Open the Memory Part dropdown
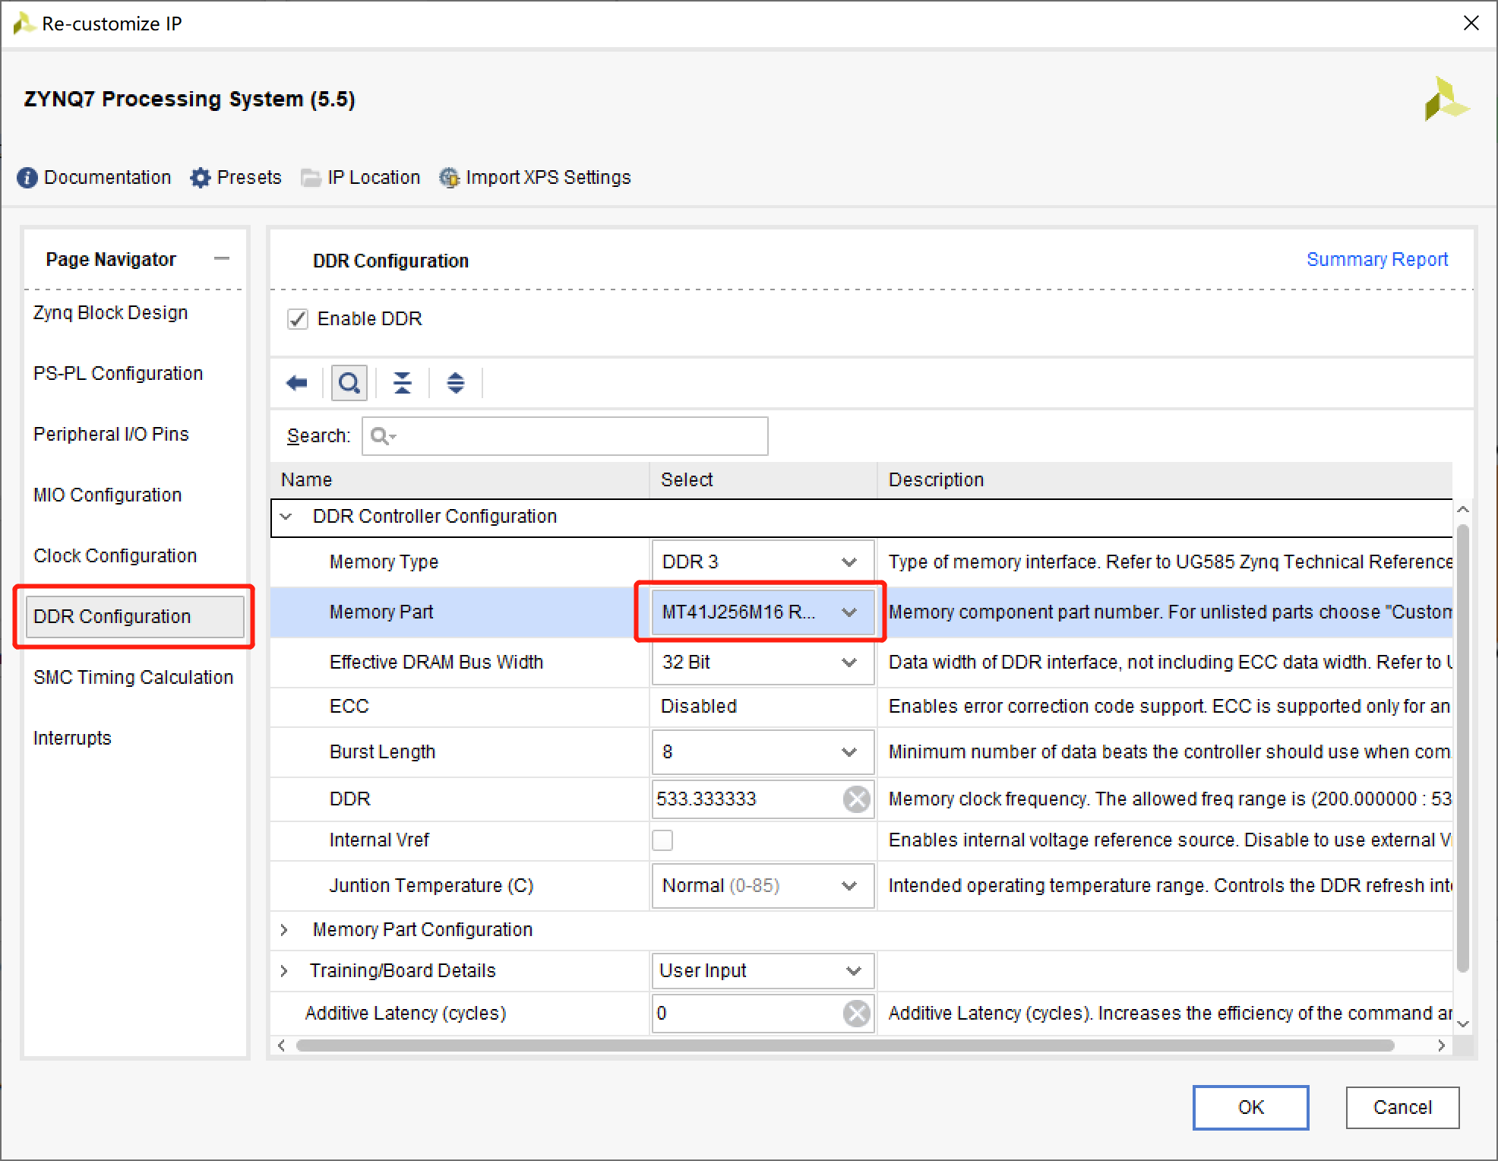The image size is (1498, 1161). 763,612
